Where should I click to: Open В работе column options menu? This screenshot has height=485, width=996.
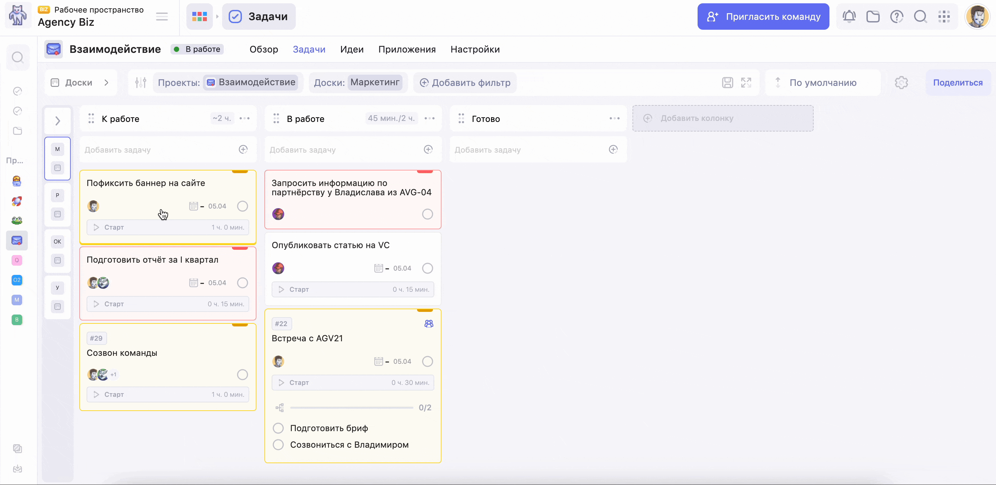point(430,118)
